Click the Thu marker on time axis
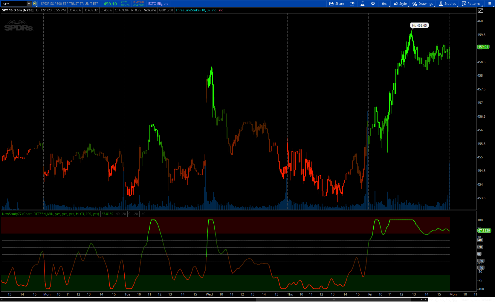The height and width of the screenshot is (303, 495). point(290,294)
